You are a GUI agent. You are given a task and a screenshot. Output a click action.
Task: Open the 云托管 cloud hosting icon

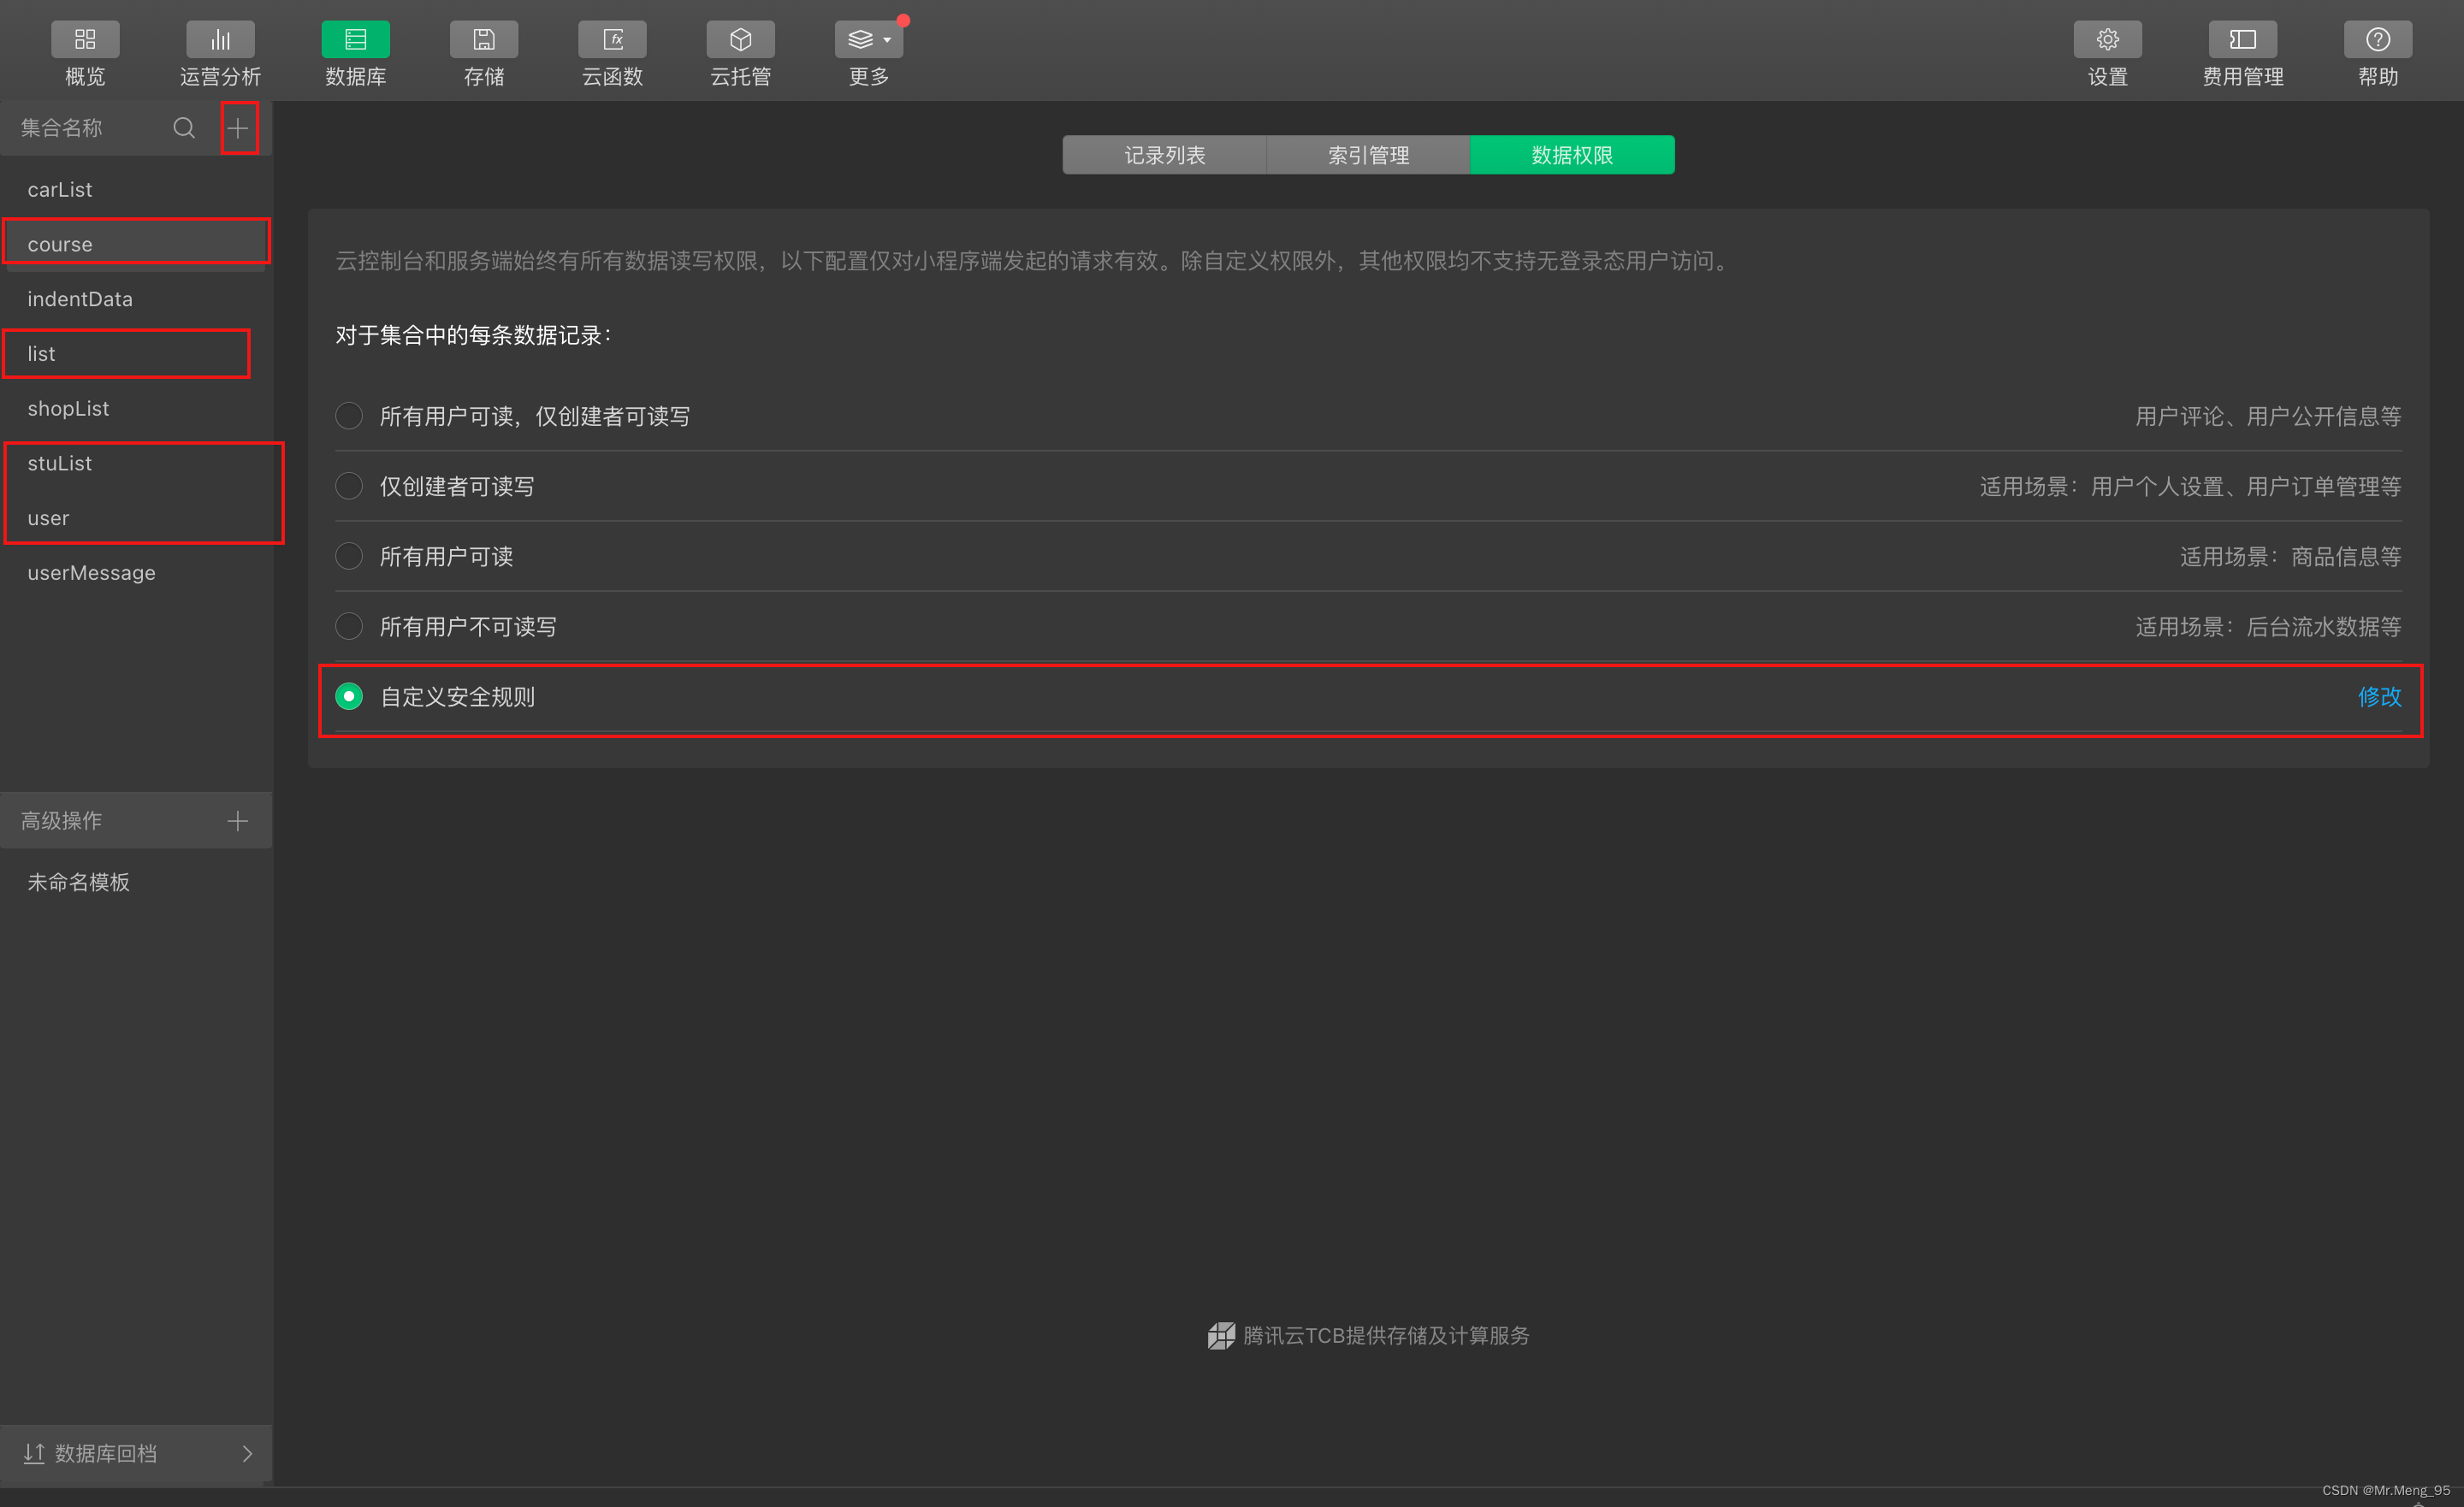tap(740, 40)
